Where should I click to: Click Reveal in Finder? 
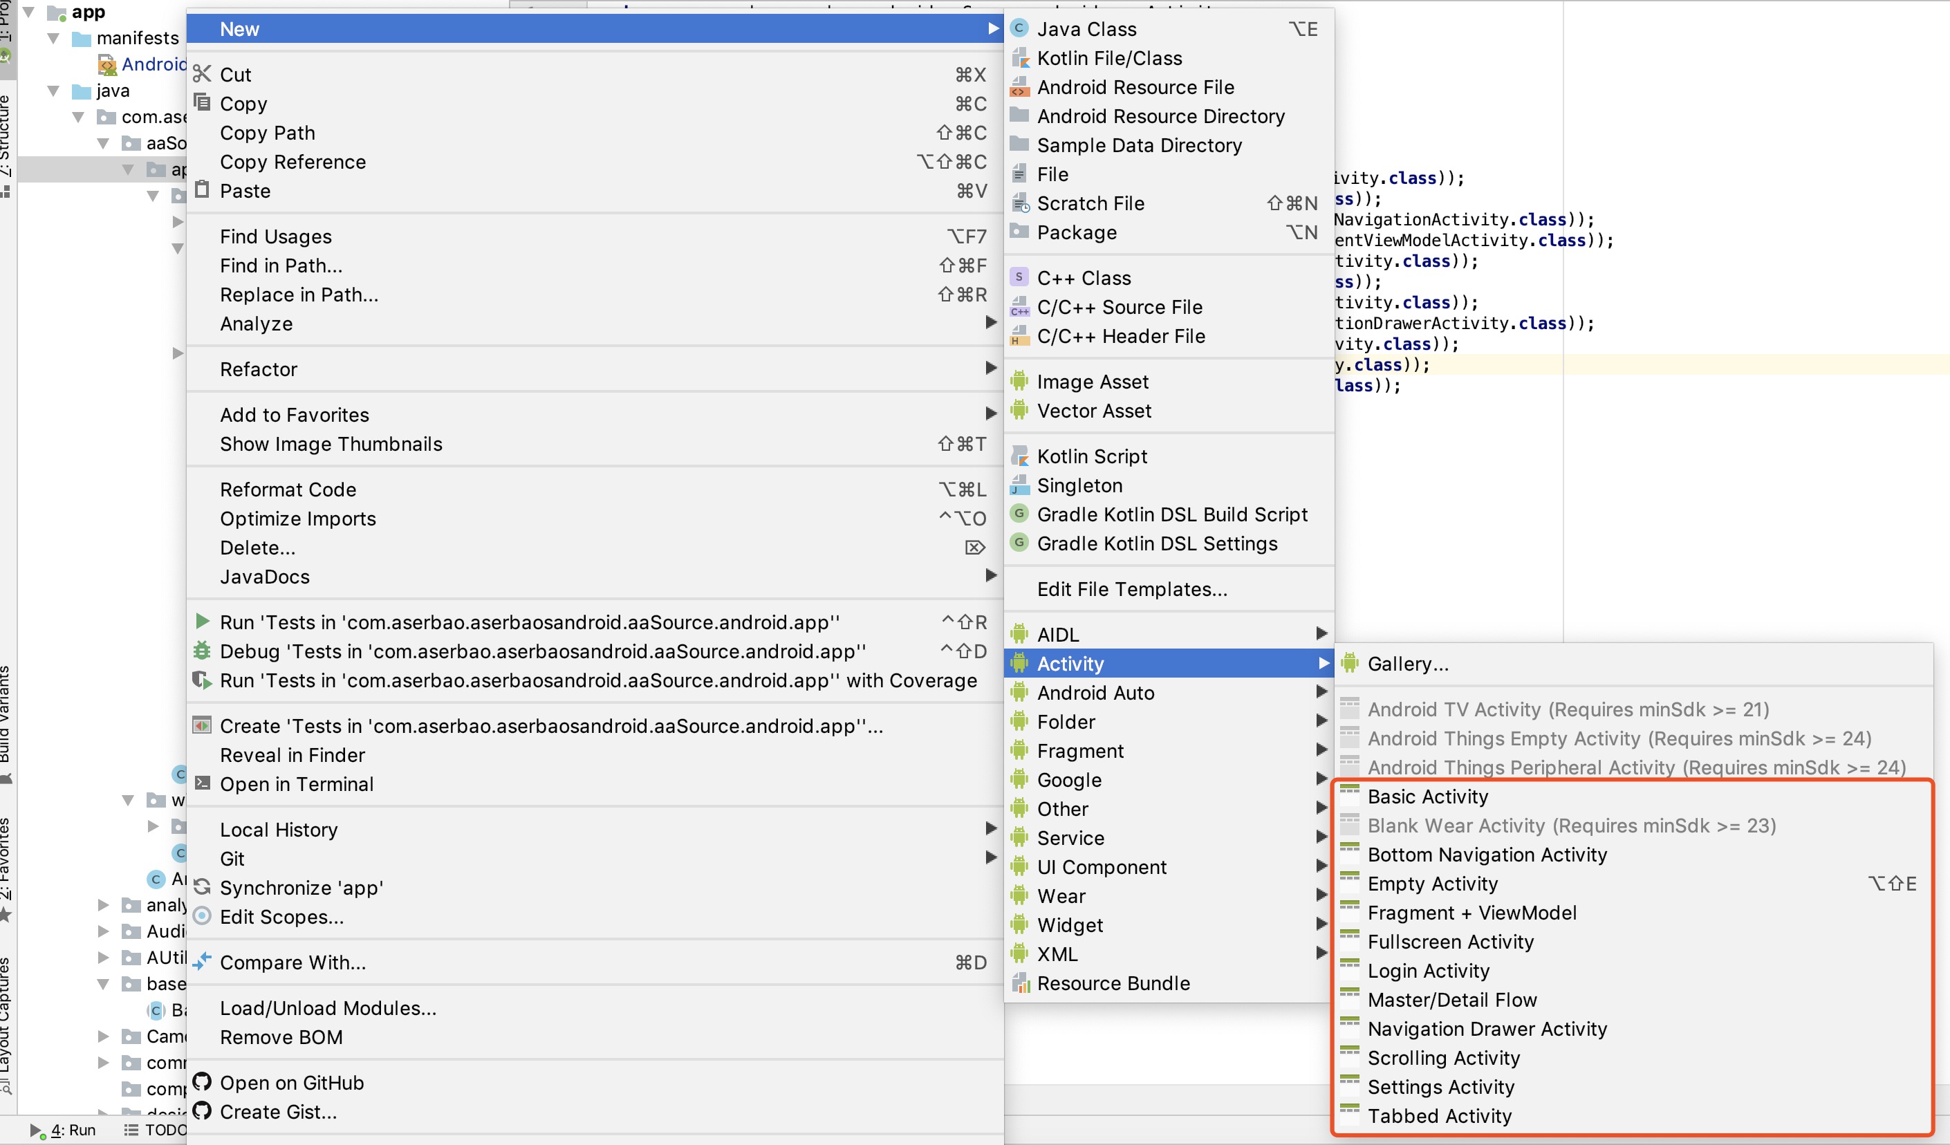(595, 754)
